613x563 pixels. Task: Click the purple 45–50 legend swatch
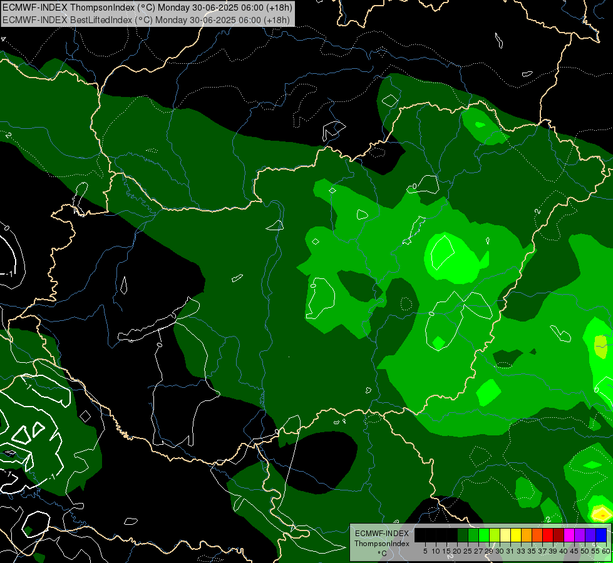click(580, 535)
